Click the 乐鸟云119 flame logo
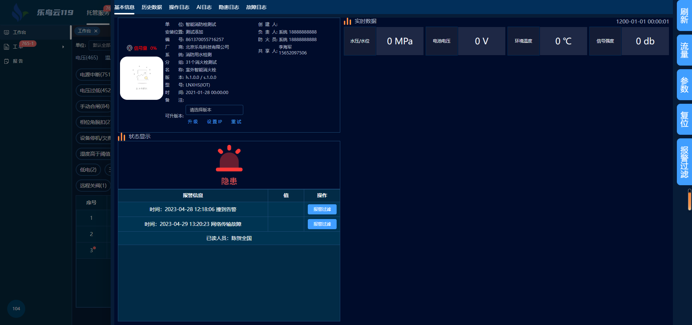 tap(18, 13)
